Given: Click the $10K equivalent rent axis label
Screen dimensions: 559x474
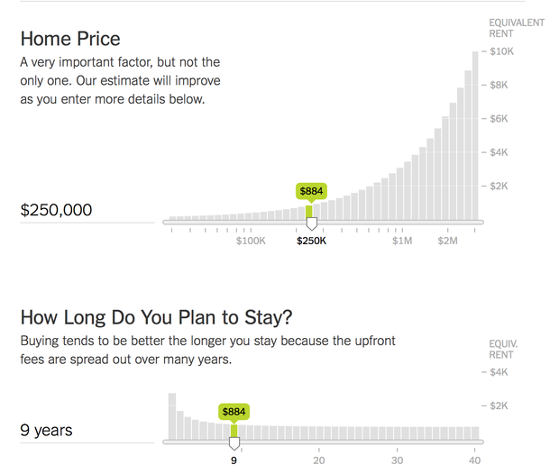Looking at the screenshot, I should 501,51.
